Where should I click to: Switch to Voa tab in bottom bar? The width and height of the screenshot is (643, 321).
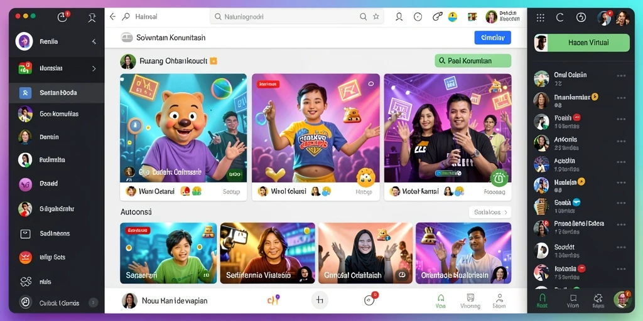tap(441, 301)
